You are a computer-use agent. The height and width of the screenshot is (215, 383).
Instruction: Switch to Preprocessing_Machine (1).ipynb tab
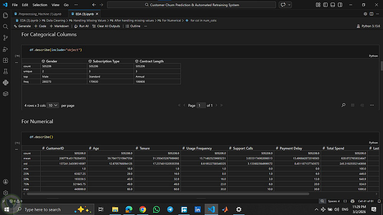tap(39, 14)
